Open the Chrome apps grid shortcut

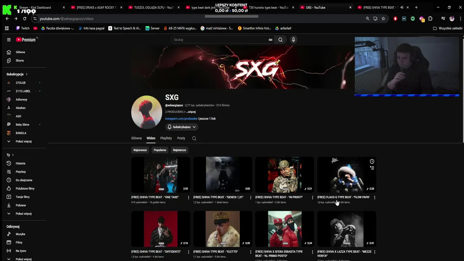pyautogui.click(x=7, y=28)
